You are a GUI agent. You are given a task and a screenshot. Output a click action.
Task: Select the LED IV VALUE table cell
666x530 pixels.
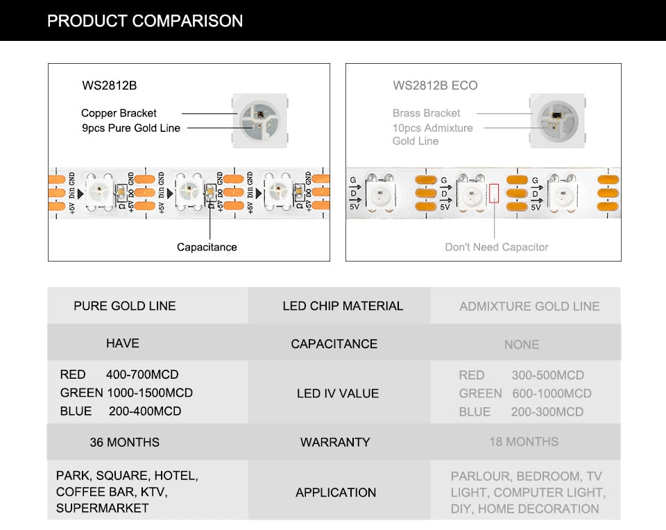pyautogui.click(x=338, y=393)
